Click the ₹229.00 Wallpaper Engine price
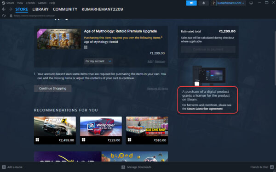This screenshot has height=172, width=276. point(114,140)
